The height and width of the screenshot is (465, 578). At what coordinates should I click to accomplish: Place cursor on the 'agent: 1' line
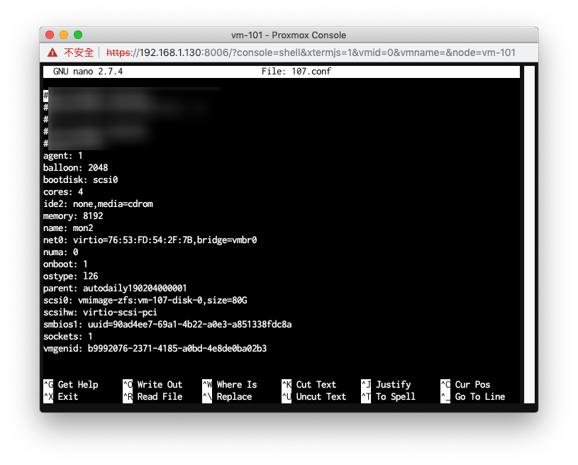[62, 156]
